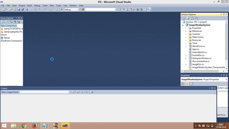229x129 pixels.
Task: Click the Solution Explorer icon in main toolbar
Action: pos(120,10)
